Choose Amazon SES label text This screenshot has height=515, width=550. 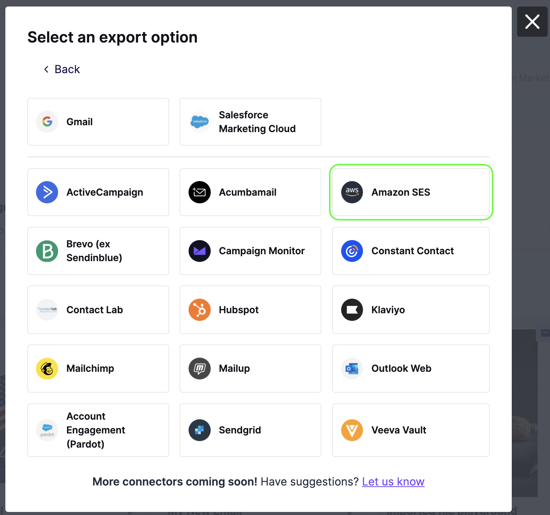pos(401,192)
